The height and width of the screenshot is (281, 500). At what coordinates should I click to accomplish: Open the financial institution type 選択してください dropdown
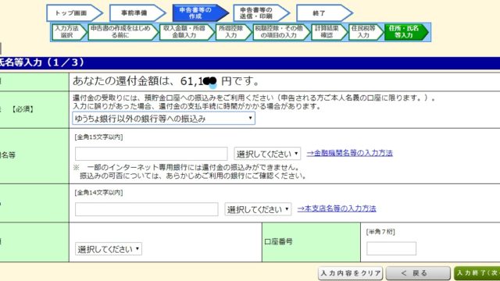[x=267, y=154]
